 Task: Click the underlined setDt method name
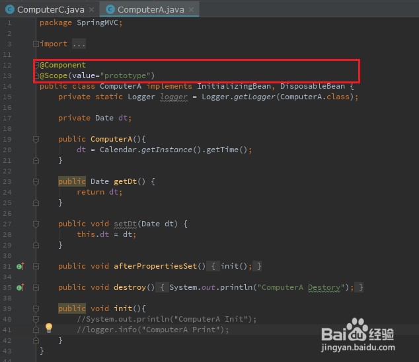[125, 224]
